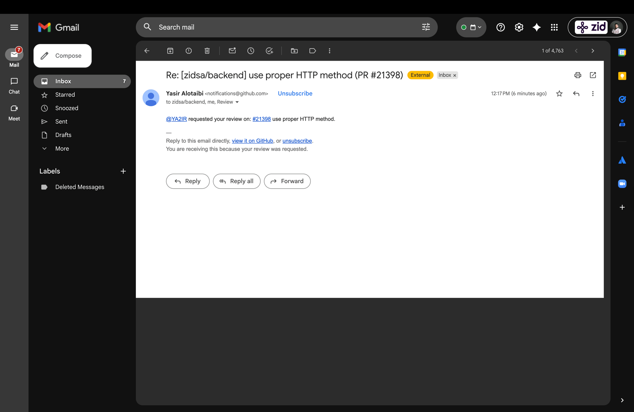Create a new label with the plus icon
The height and width of the screenshot is (412, 634).
tap(123, 171)
